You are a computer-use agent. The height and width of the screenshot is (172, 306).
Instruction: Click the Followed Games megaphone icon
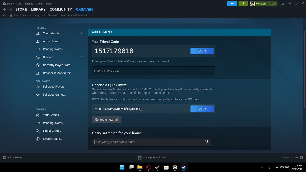point(38,95)
